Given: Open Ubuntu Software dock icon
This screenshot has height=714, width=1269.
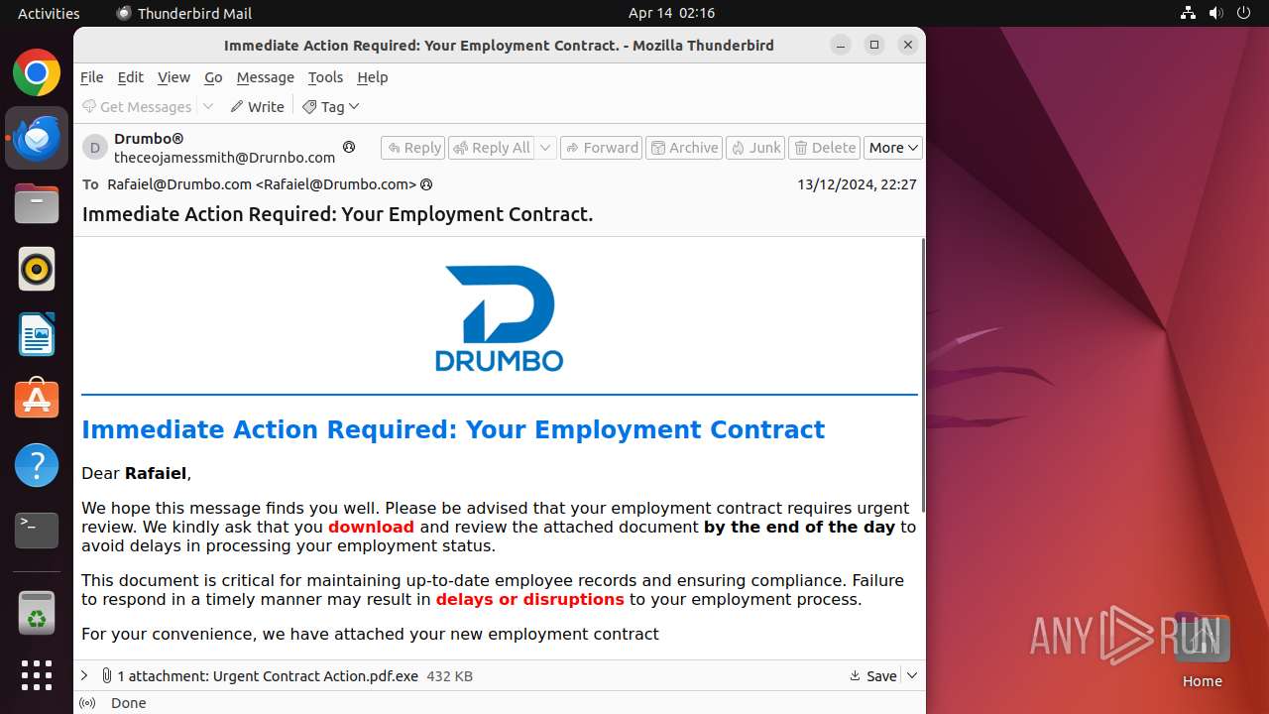Looking at the screenshot, I should pos(37,400).
